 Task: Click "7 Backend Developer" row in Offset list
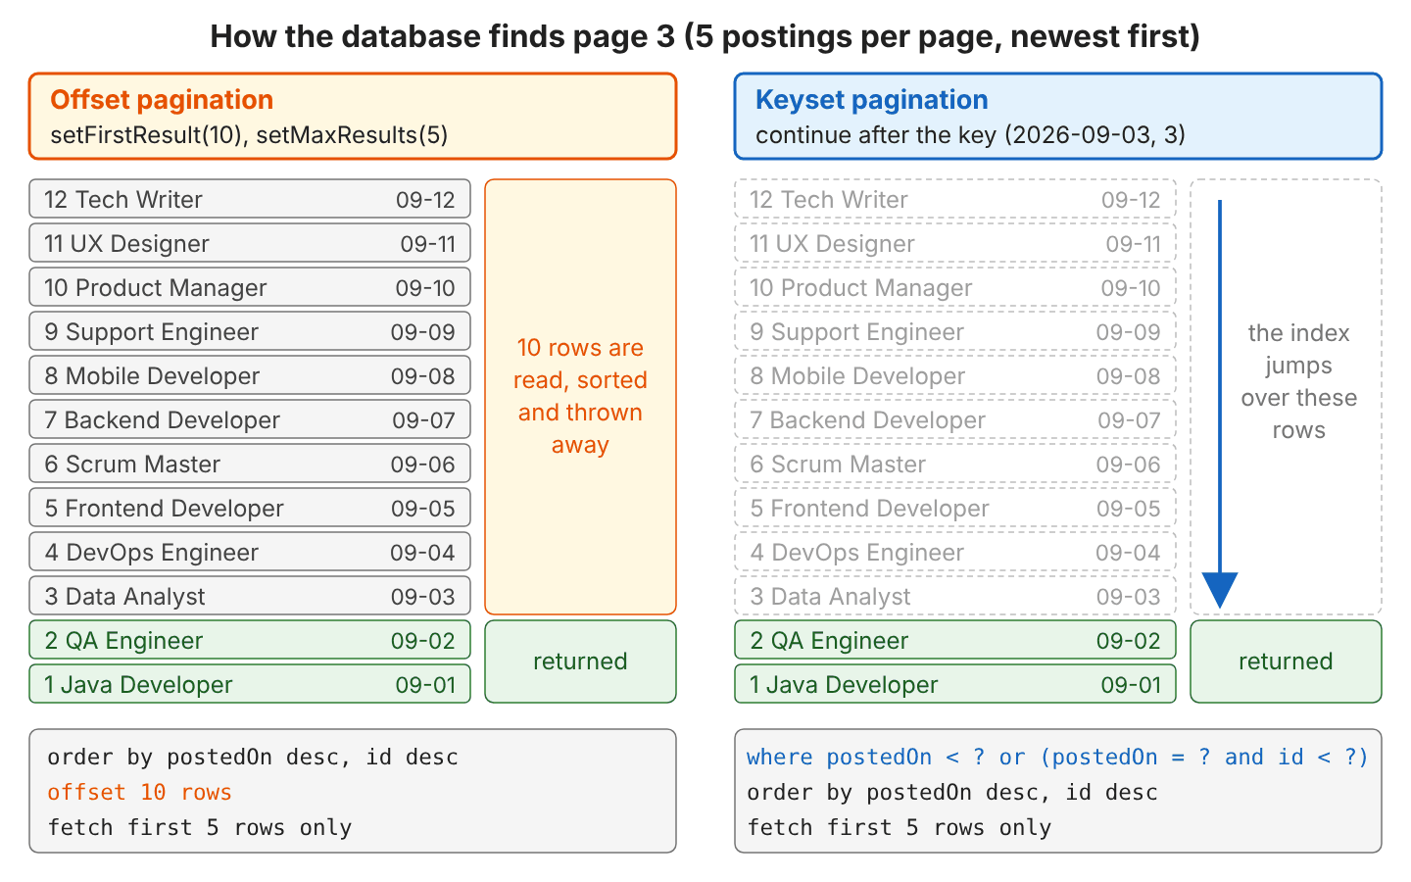click(250, 419)
